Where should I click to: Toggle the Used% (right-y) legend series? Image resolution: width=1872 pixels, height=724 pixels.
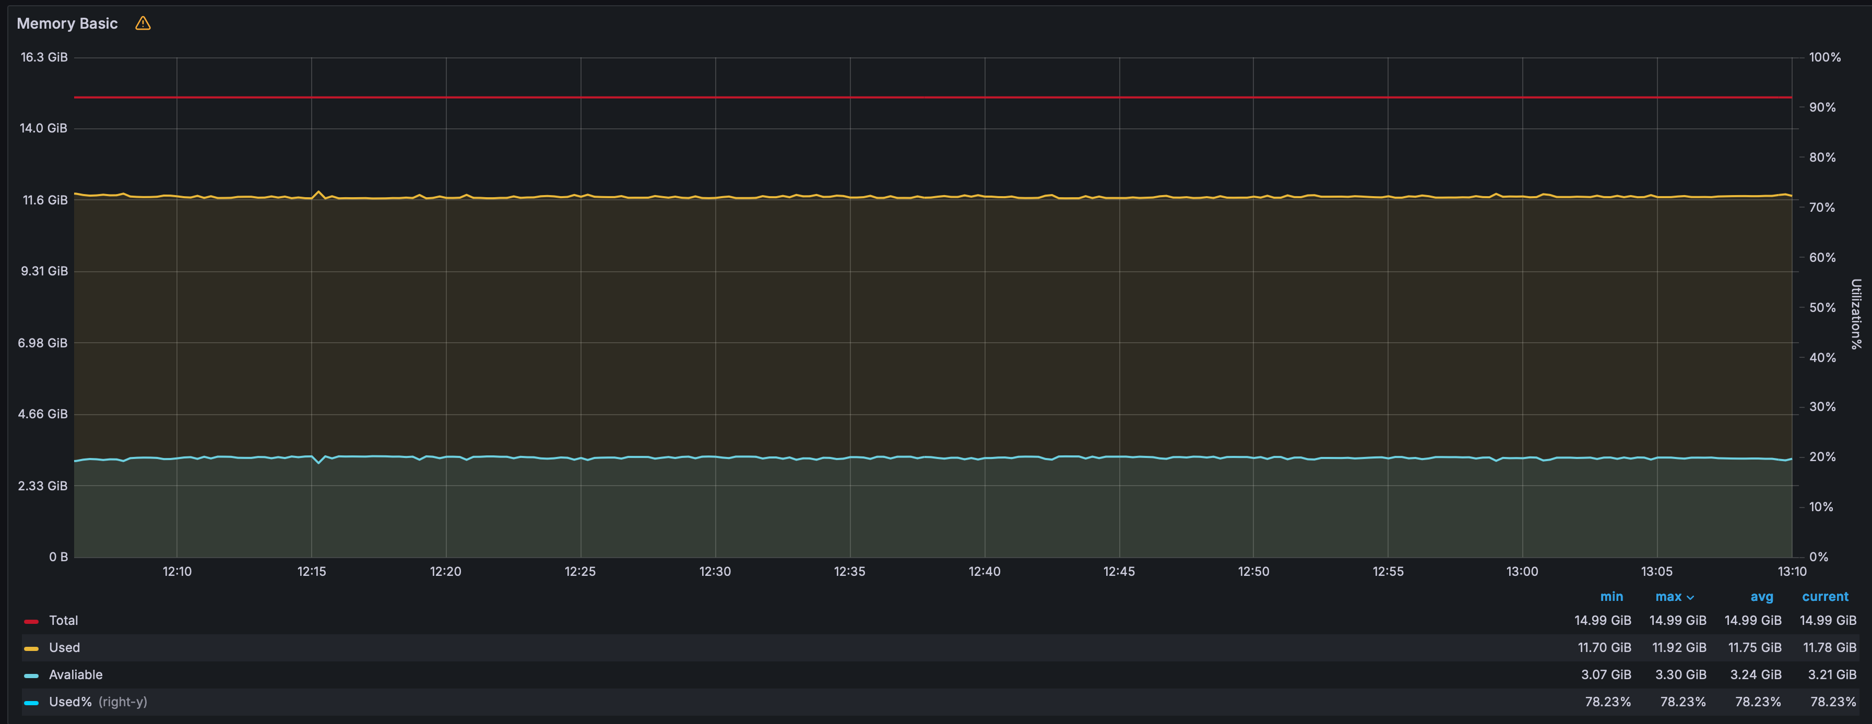pyautogui.click(x=98, y=702)
